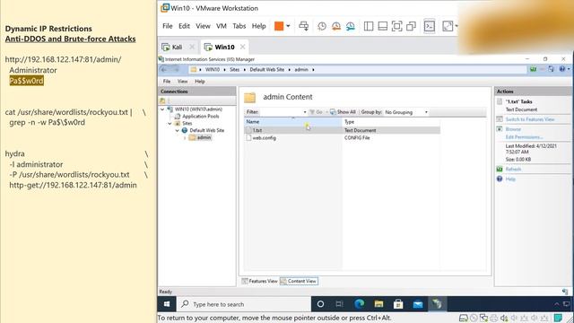Click Edit Permissions action link
Image resolution: width=574 pixels, height=323 pixels.
pos(524,137)
